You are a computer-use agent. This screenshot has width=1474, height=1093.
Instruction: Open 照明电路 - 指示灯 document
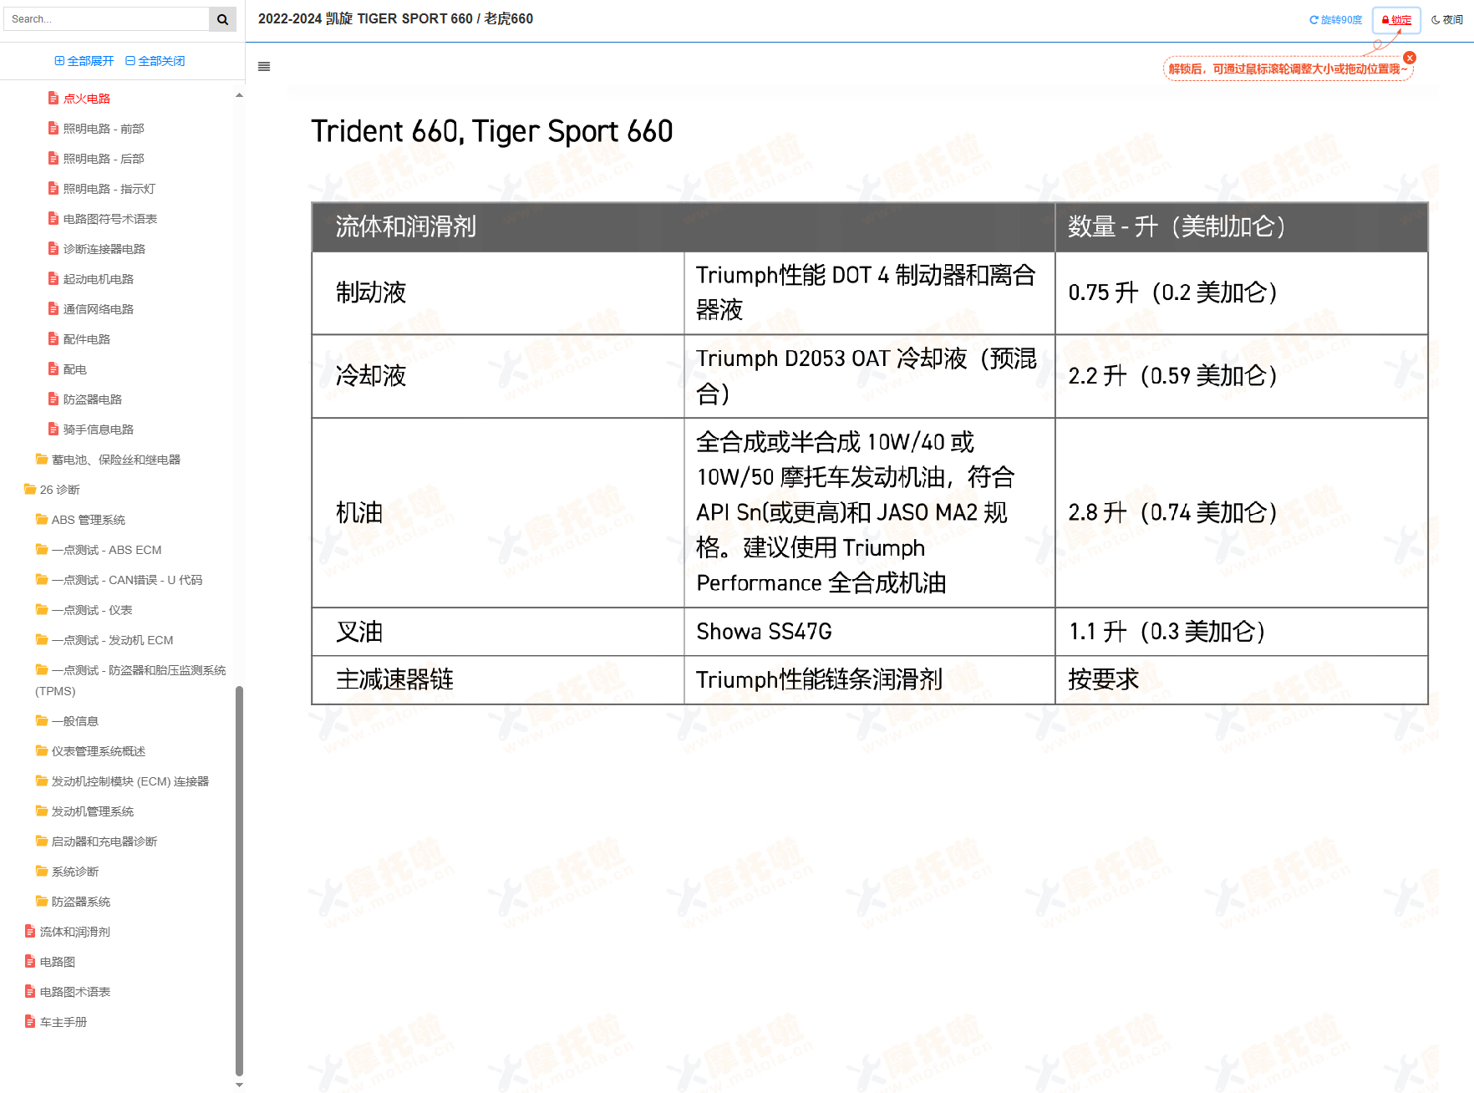coord(102,189)
